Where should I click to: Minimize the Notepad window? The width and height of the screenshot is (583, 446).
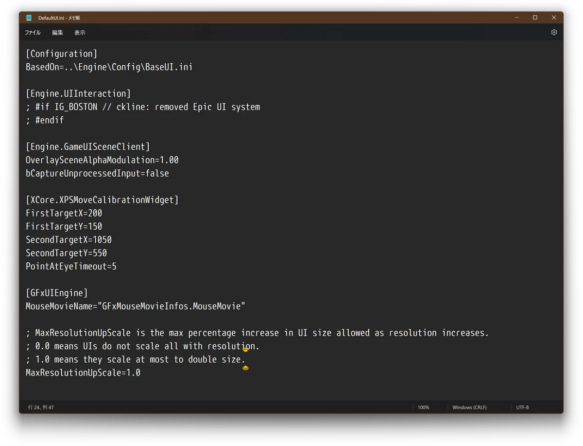click(516, 18)
